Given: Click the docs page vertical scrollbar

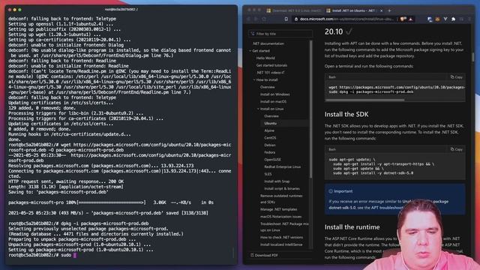Looking at the screenshot, I should click(x=472, y=57).
